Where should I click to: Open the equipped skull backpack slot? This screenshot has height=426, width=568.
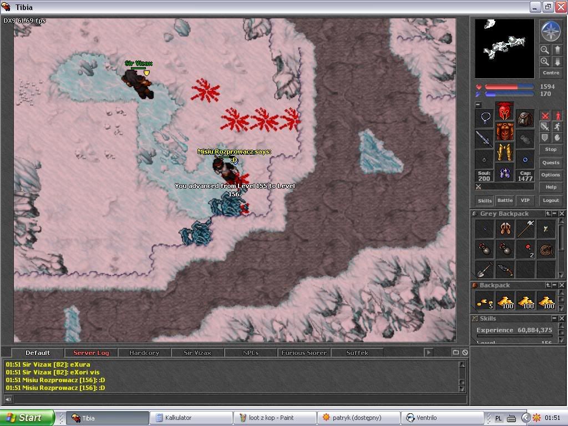[525, 118]
